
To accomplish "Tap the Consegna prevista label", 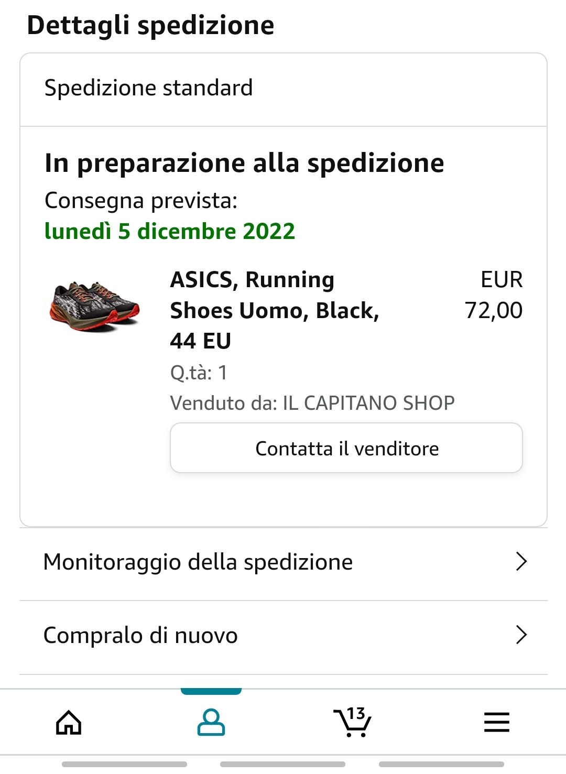I will [141, 201].
